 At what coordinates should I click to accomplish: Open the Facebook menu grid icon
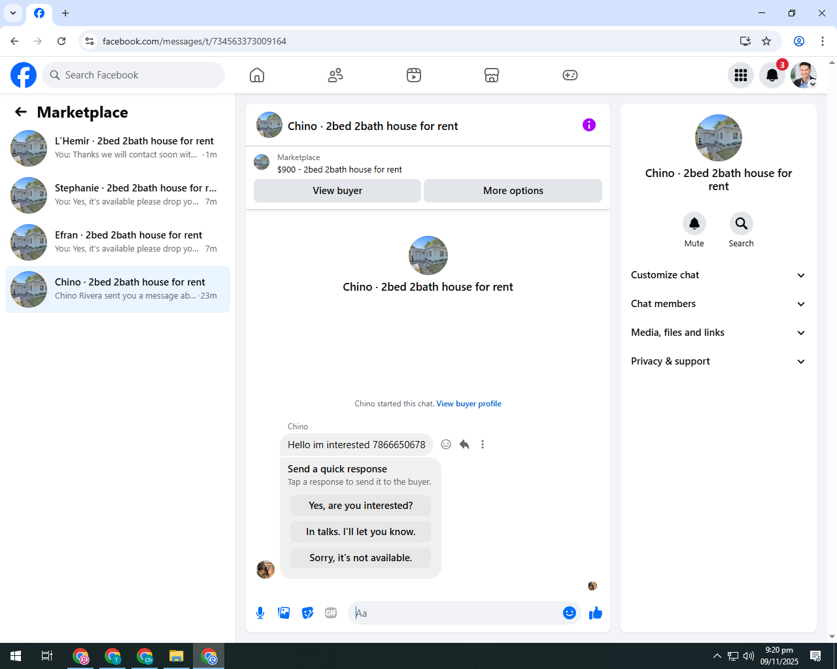pos(741,75)
